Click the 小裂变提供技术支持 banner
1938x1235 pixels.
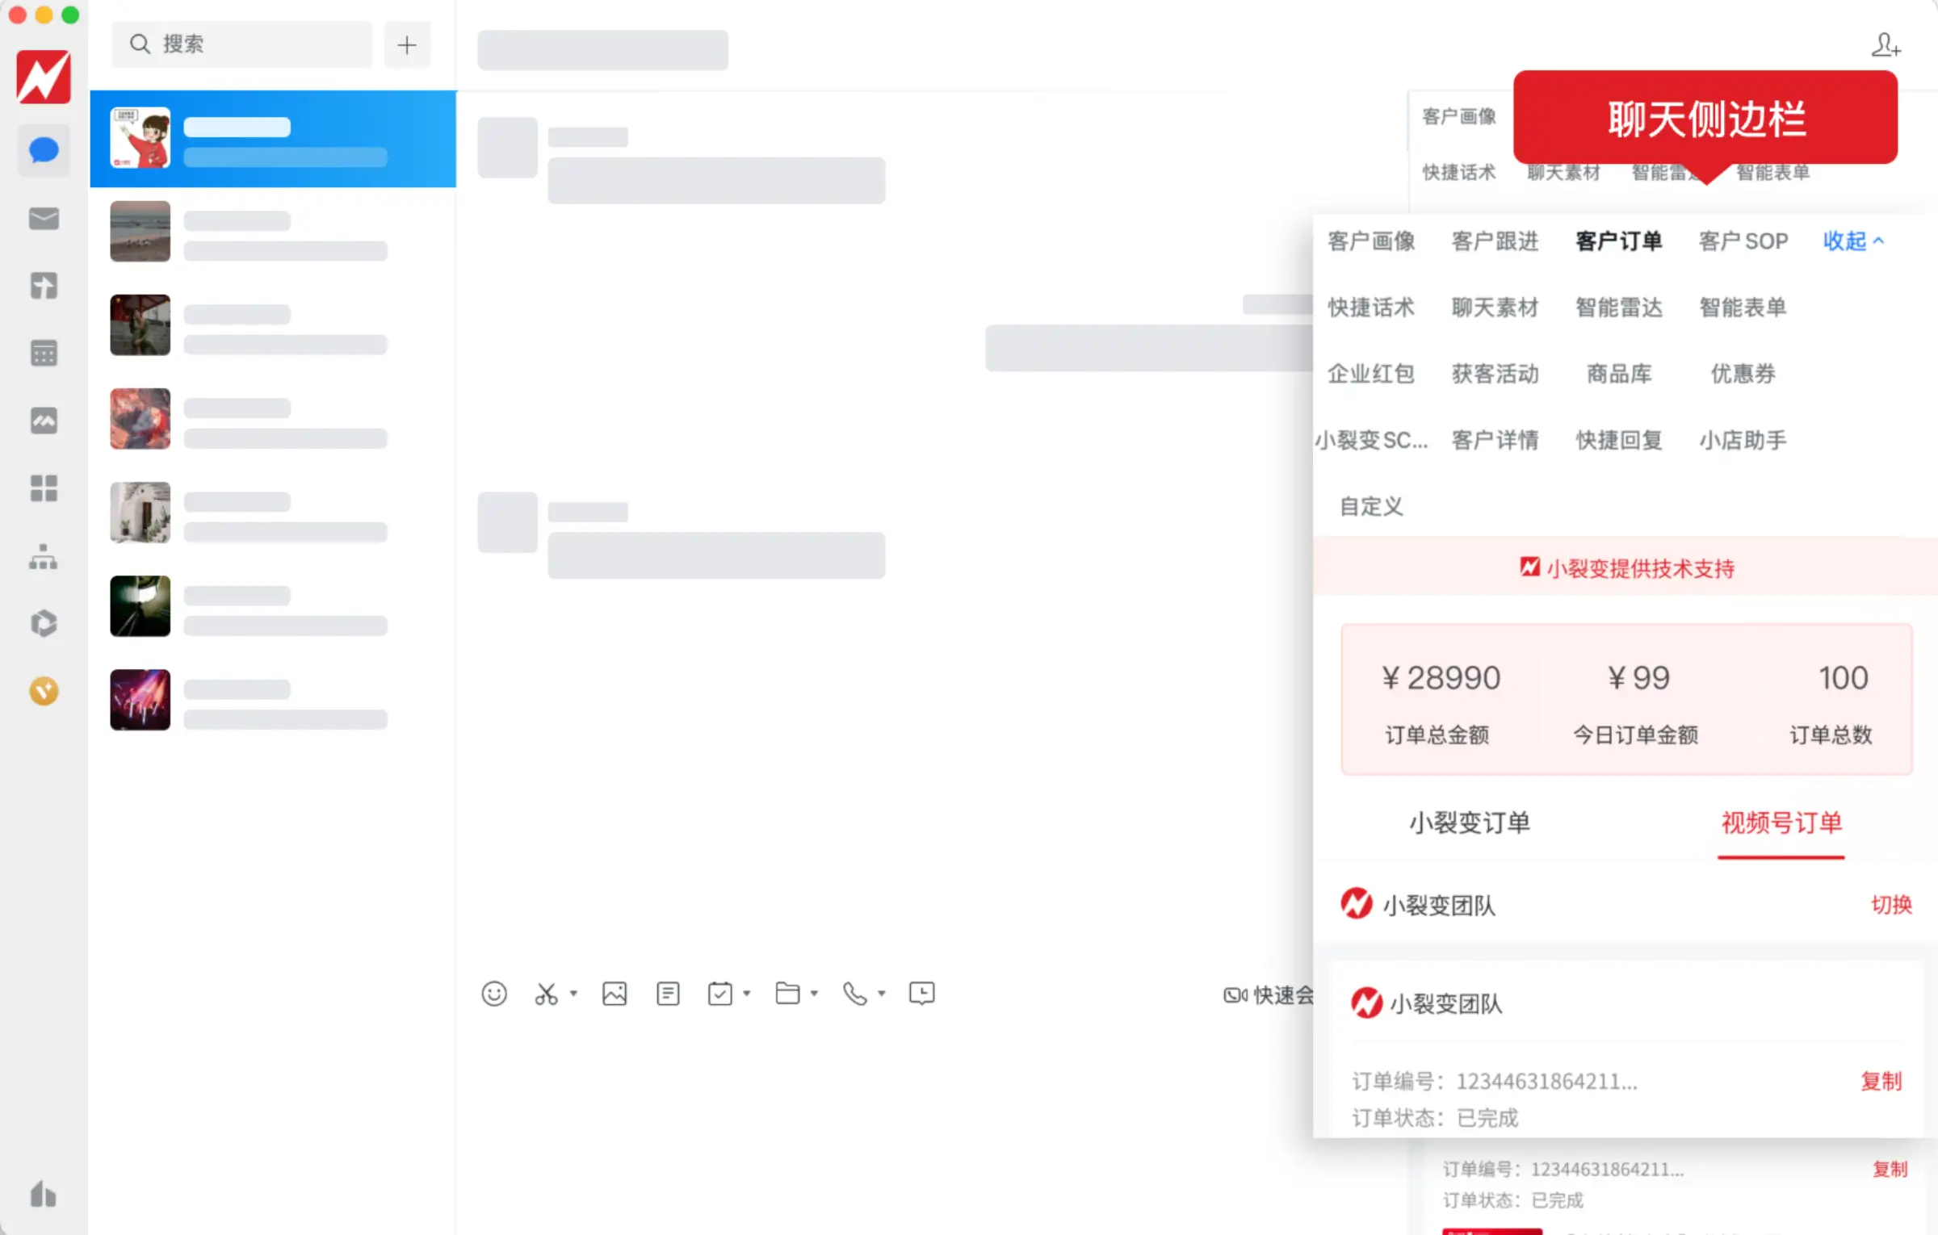pos(1625,567)
